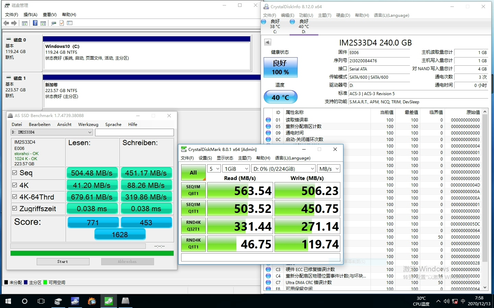Click the 01 read error rate status orb
Viewport: 494px width, 308px height.
tap(268, 120)
